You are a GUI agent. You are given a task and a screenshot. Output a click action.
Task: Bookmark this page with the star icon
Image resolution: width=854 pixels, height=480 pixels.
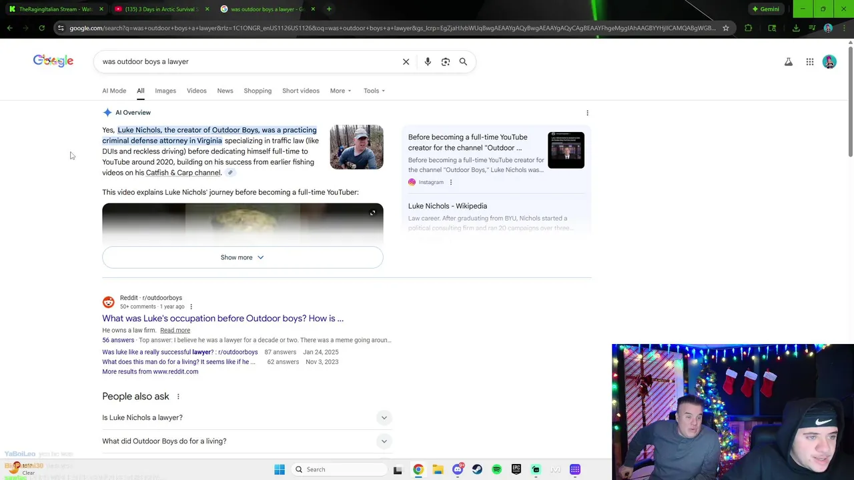point(726,28)
